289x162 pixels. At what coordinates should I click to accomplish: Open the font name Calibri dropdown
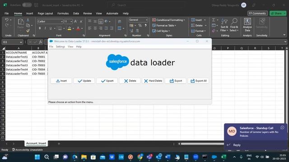tap(61, 22)
